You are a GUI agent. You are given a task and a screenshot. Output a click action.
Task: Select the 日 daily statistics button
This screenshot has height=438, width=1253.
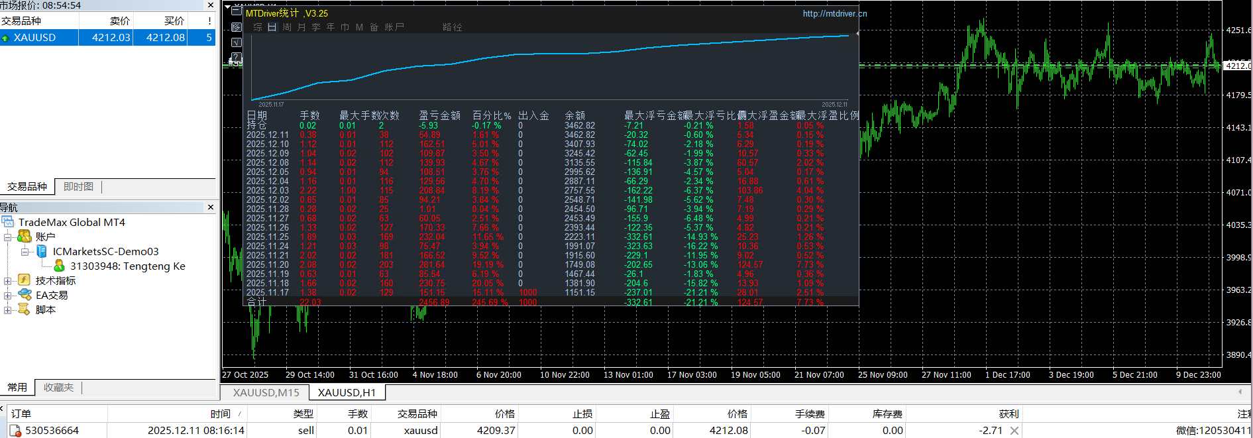[272, 27]
